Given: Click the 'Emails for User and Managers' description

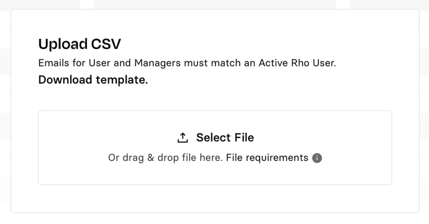Looking at the screenshot, I should (x=187, y=63).
